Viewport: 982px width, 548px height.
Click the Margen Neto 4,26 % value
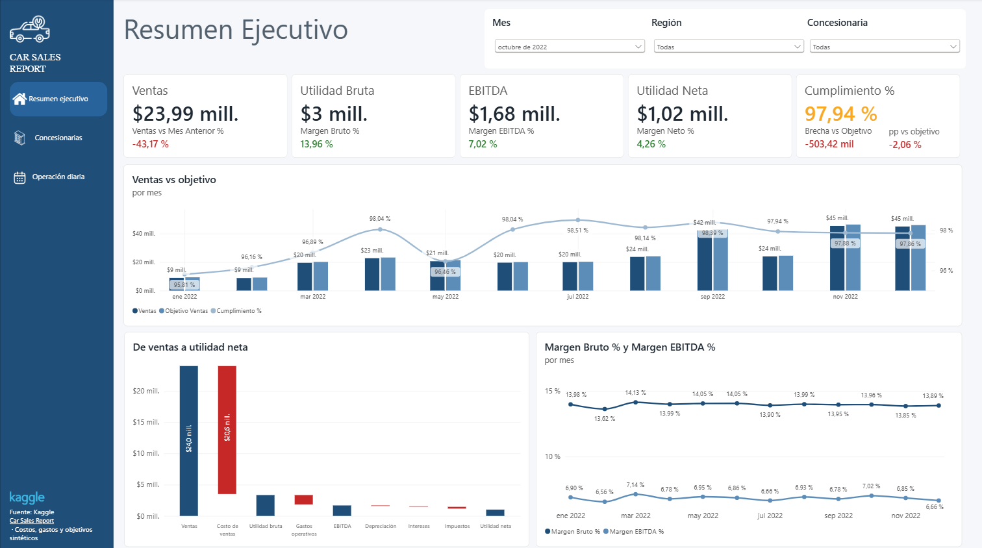click(651, 144)
